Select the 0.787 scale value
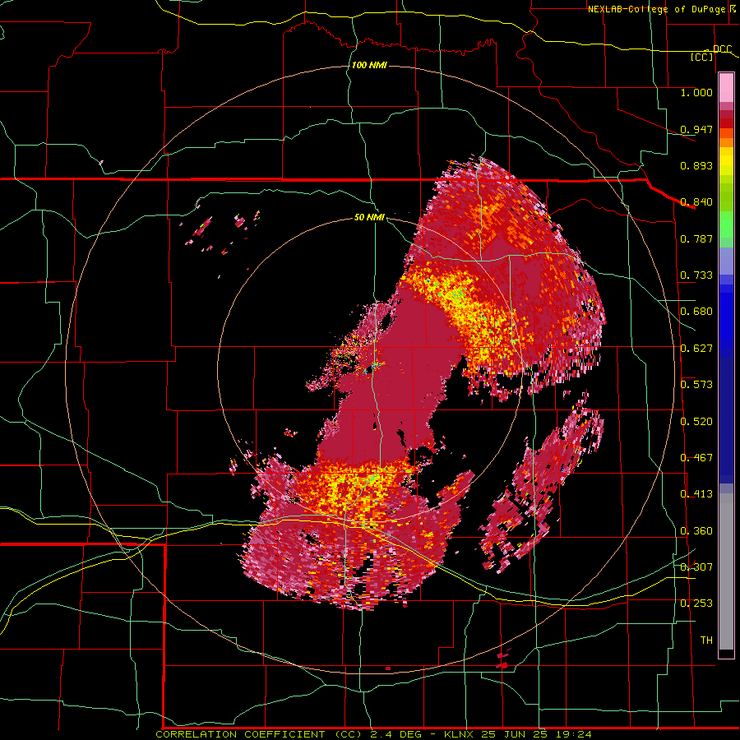 [696, 238]
